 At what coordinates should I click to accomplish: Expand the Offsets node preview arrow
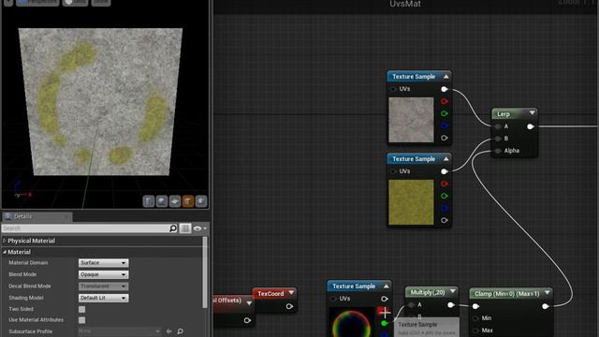(249, 303)
